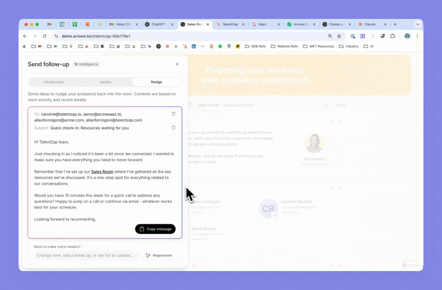Open the Onboarding Plan tab in background page

[239, 105]
